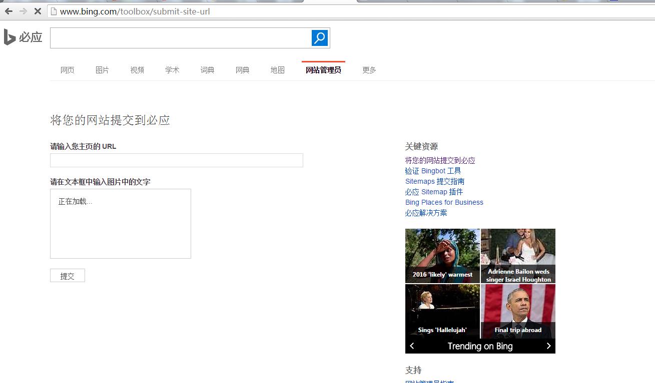Image resolution: width=655 pixels, height=383 pixels.
Task: Open Bing Places for Business
Action: tap(444, 202)
